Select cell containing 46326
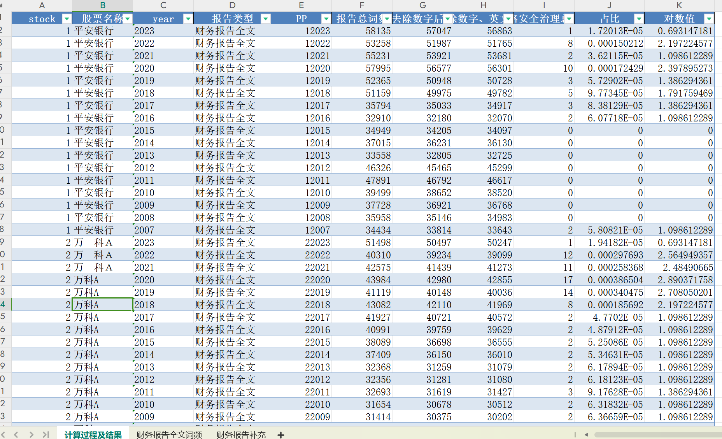Image resolution: width=722 pixels, height=439 pixels. click(x=362, y=168)
